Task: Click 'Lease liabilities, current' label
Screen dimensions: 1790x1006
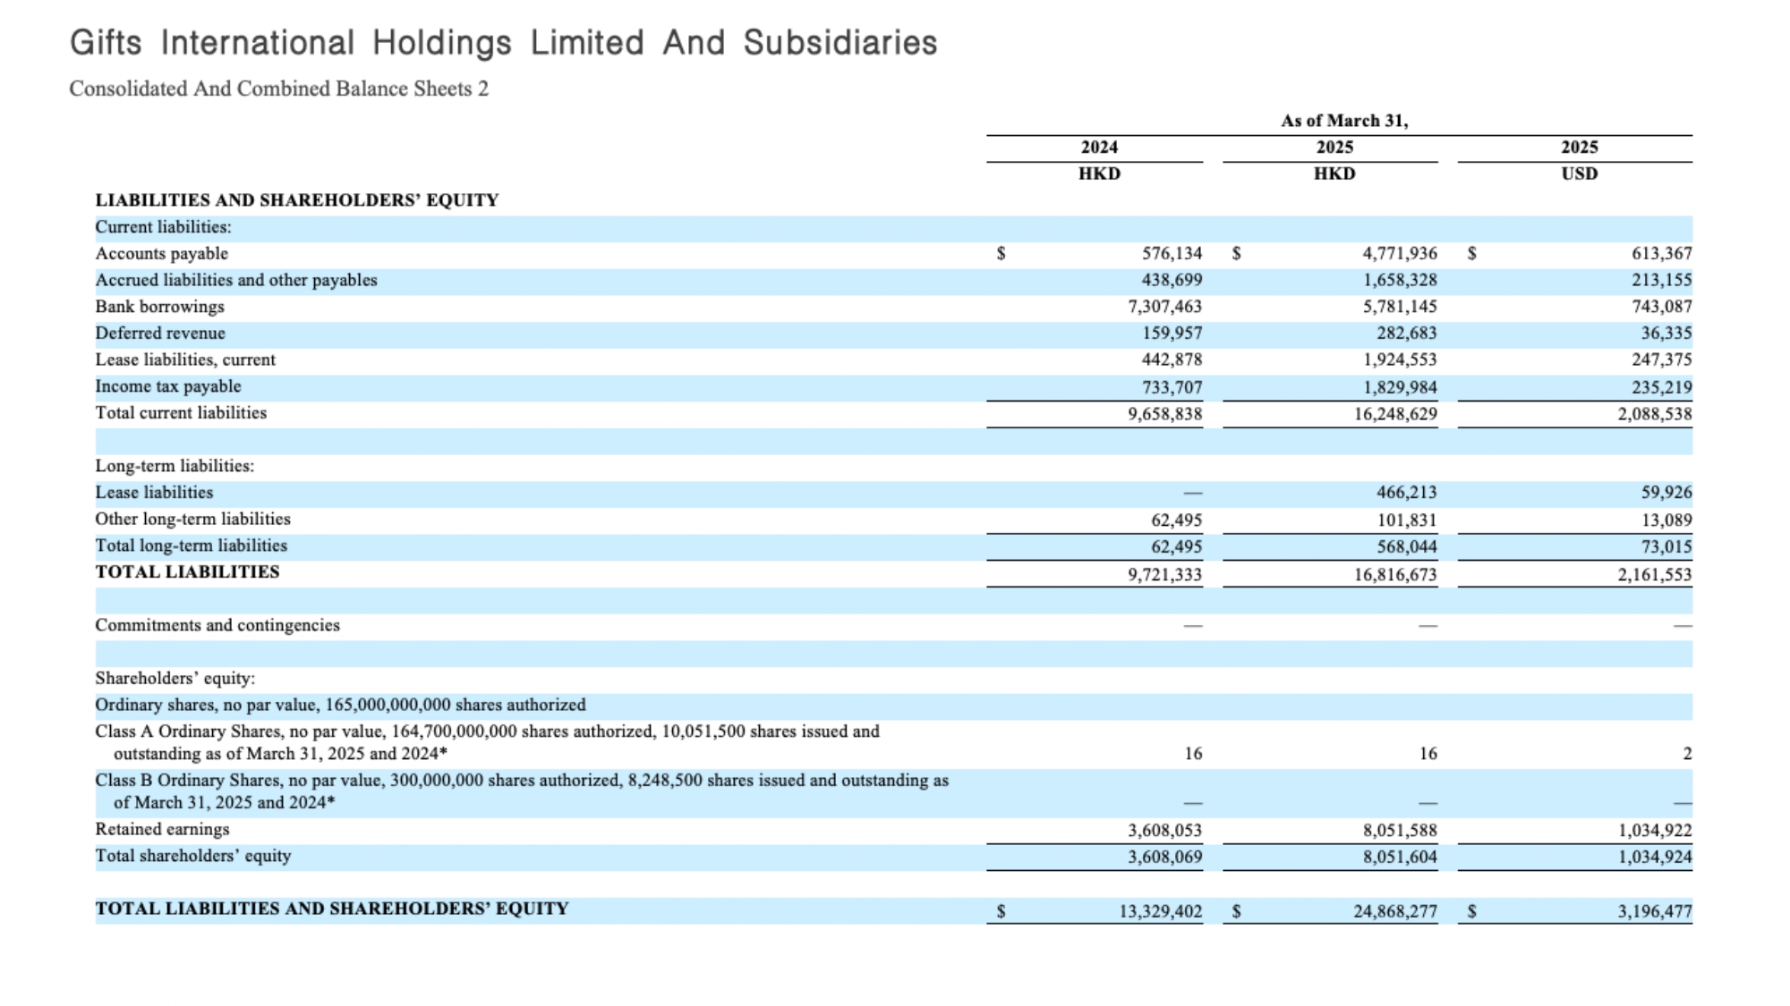Action: tap(185, 359)
